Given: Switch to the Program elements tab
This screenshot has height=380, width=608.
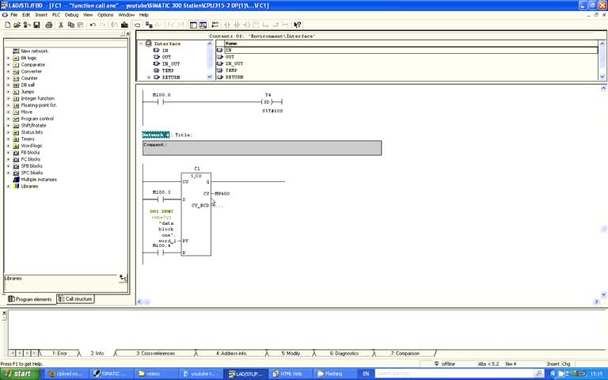Looking at the screenshot, I should pos(30,299).
